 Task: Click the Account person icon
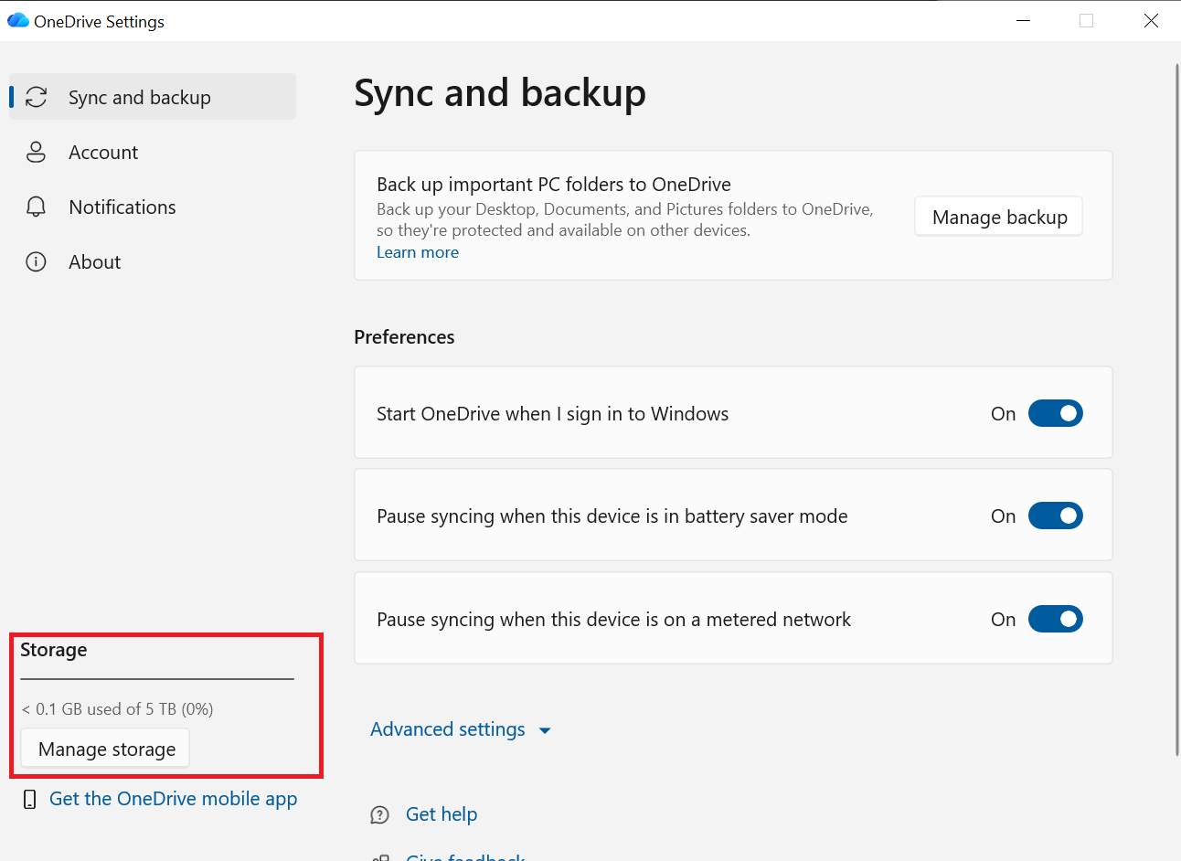(x=36, y=152)
